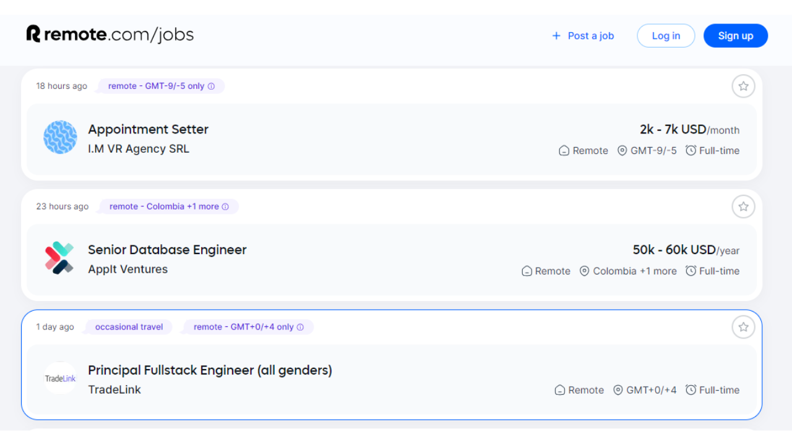Click the location pin beside GMT+0/+4

(618, 391)
